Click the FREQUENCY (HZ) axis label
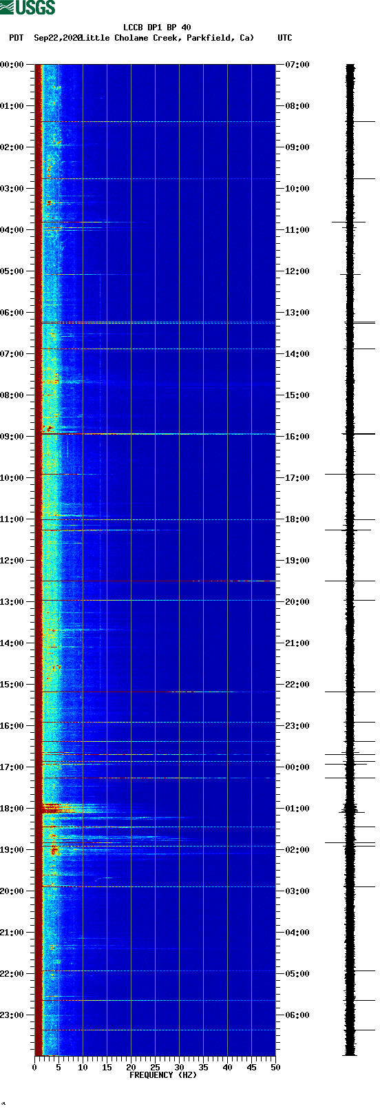 pyautogui.click(x=163, y=1075)
